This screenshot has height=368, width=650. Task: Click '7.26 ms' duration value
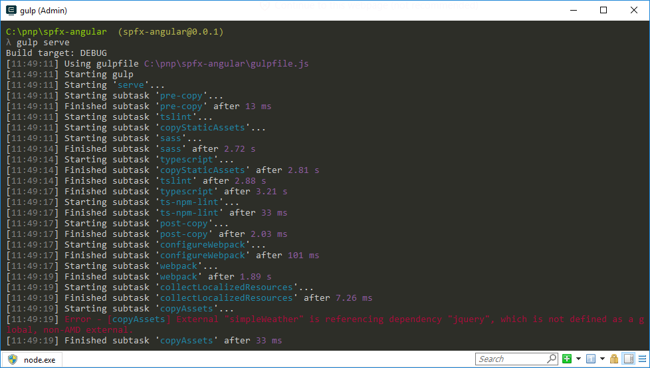point(354,298)
